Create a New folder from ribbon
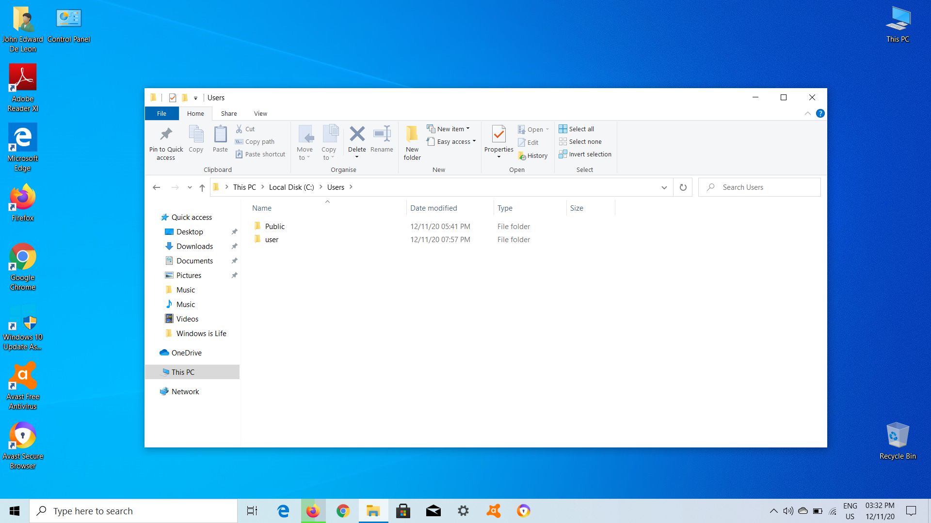 click(412, 142)
